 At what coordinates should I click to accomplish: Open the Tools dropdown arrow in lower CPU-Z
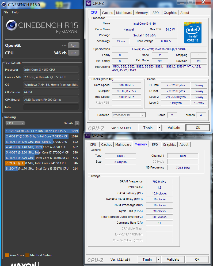tap(158, 260)
